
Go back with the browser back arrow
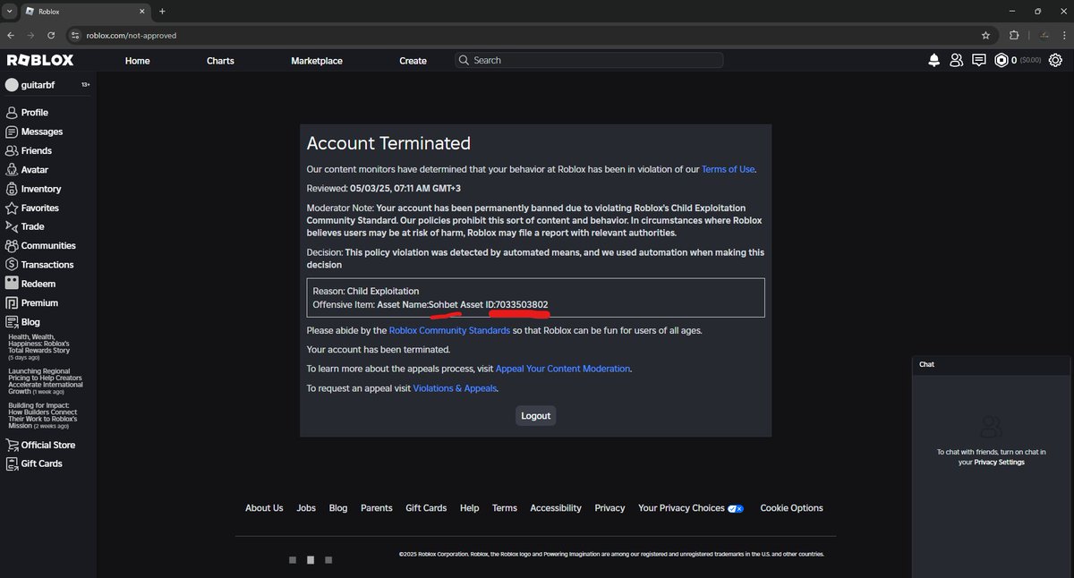point(10,36)
